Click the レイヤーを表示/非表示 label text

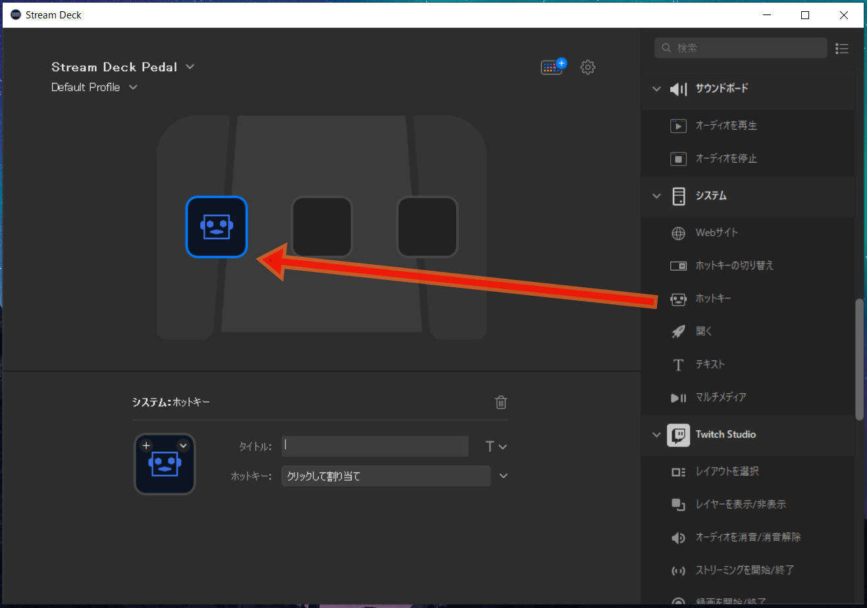point(741,505)
